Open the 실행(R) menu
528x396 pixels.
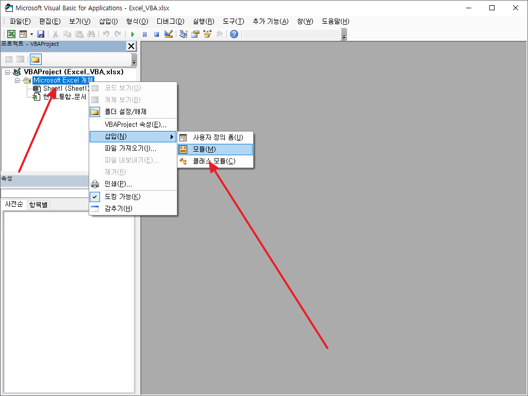[x=203, y=22]
